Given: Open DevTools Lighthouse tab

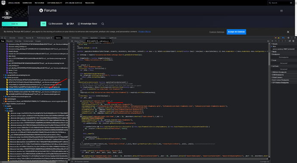Looking at the screenshot, I should 113,38.
